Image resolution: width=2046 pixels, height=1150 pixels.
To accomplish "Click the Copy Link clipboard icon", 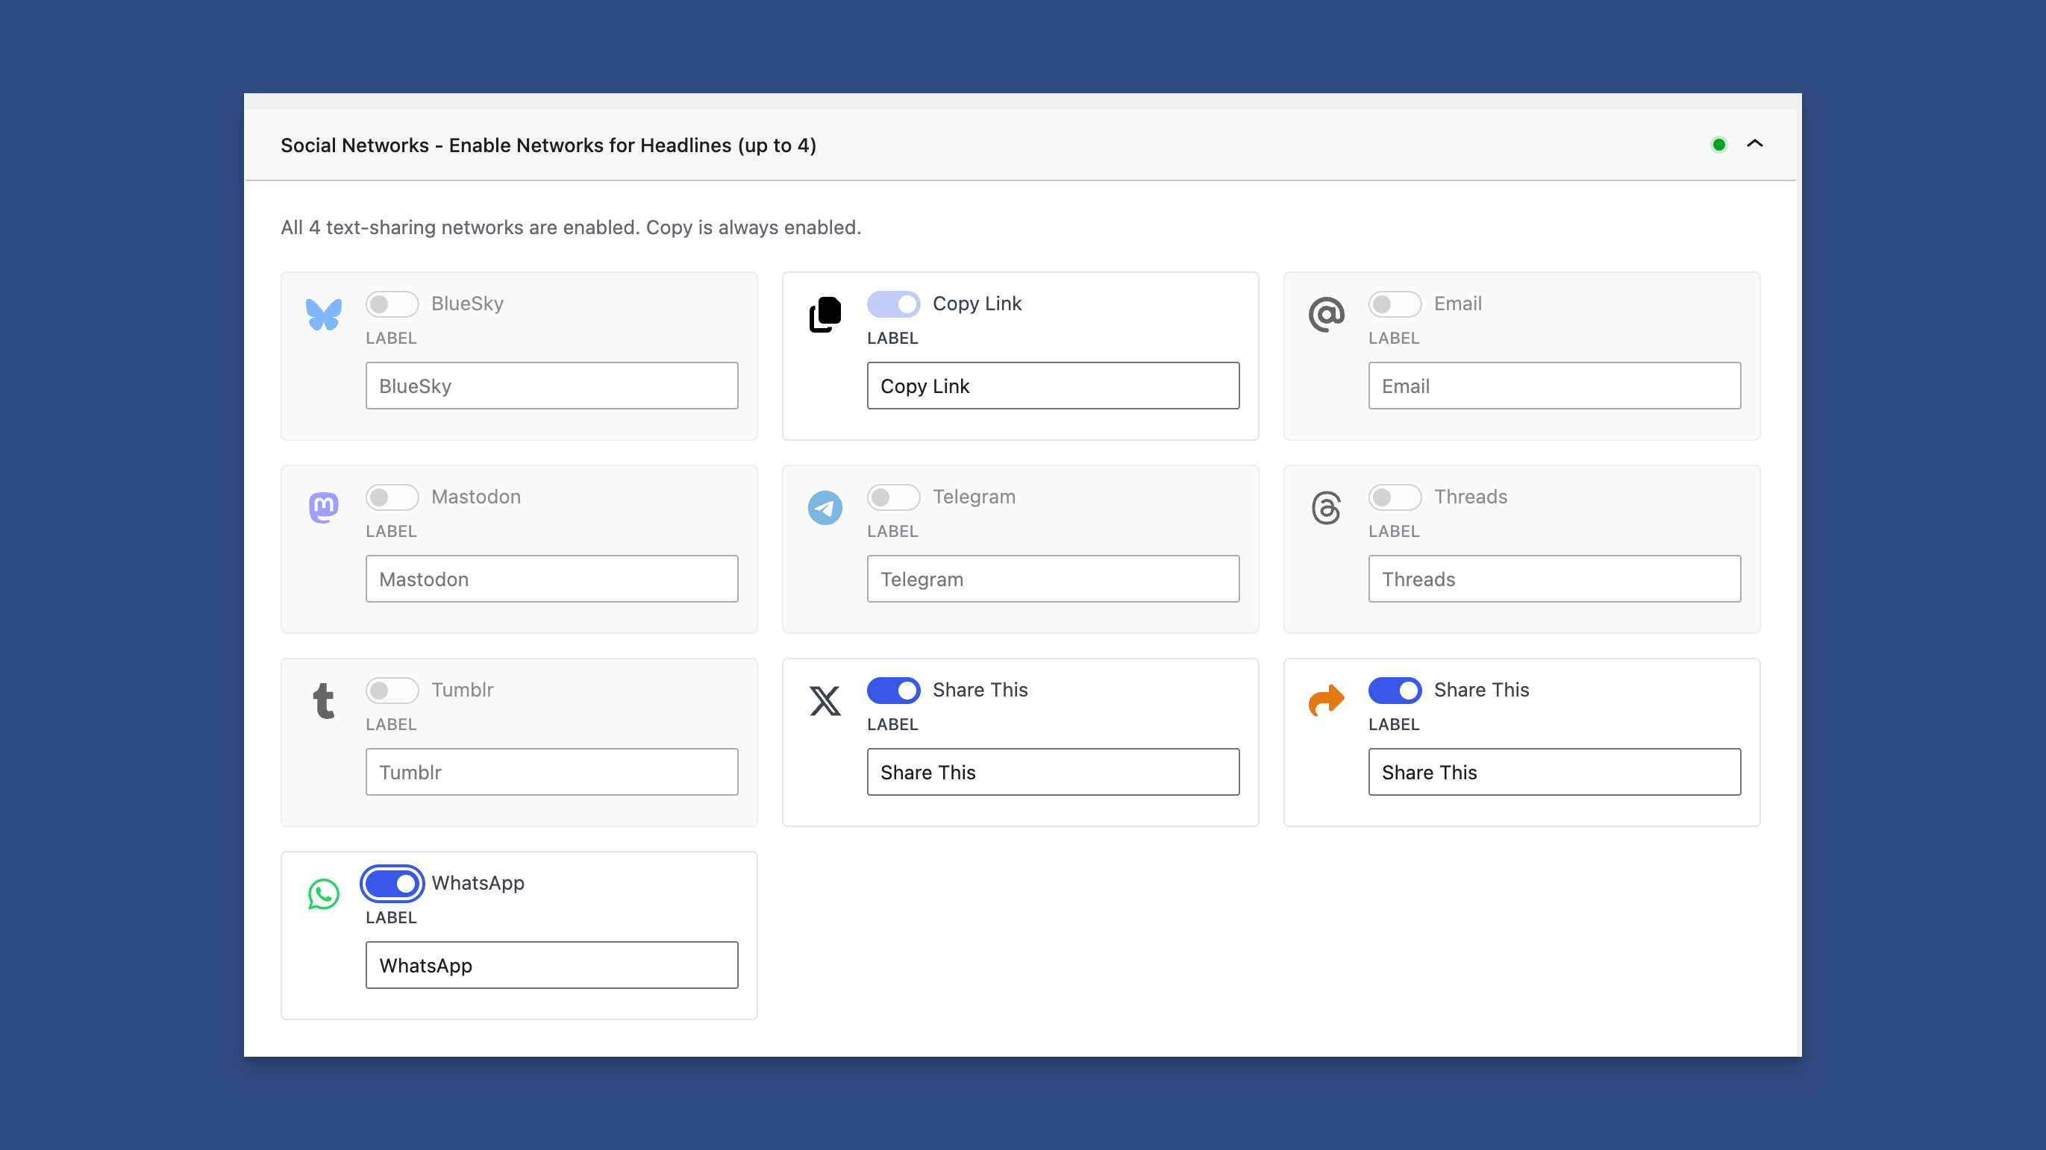I will pos(825,314).
